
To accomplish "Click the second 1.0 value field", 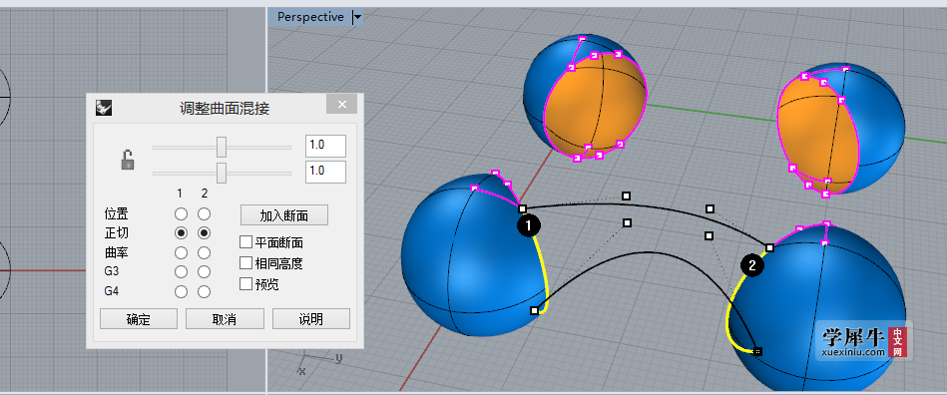I will [325, 173].
